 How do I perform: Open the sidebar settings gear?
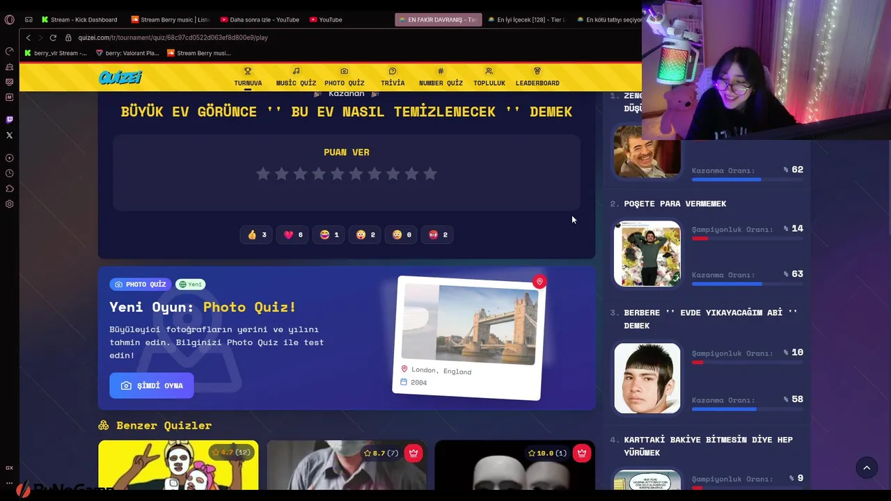pyautogui.click(x=9, y=204)
